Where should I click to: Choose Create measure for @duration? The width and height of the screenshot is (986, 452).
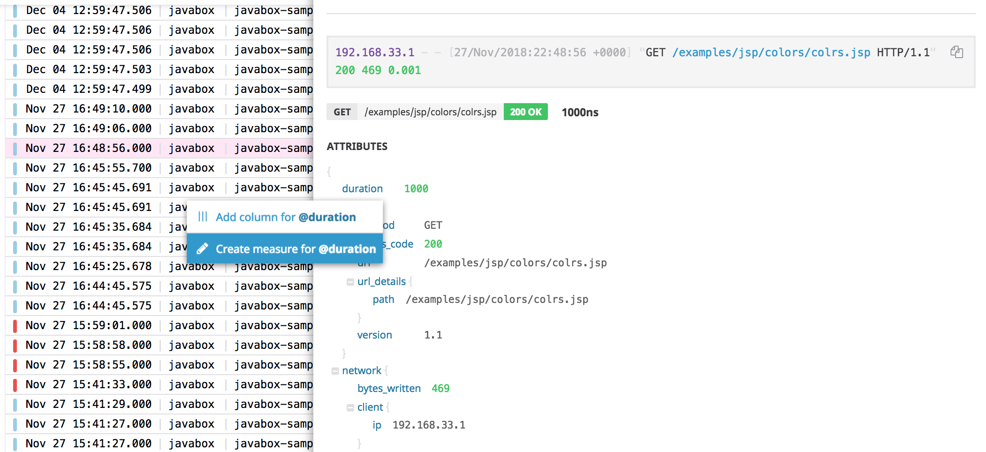pos(298,249)
